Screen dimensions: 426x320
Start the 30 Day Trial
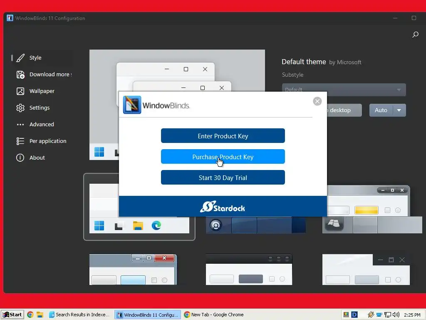pyautogui.click(x=223, y=177)
